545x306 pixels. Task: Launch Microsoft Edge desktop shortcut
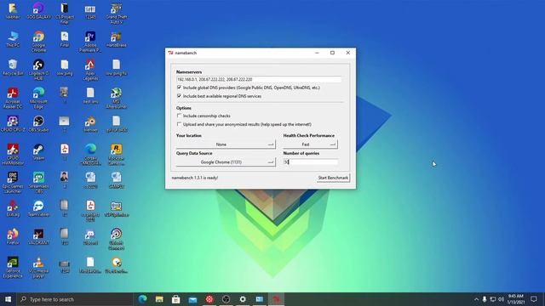tap(38, 98)
